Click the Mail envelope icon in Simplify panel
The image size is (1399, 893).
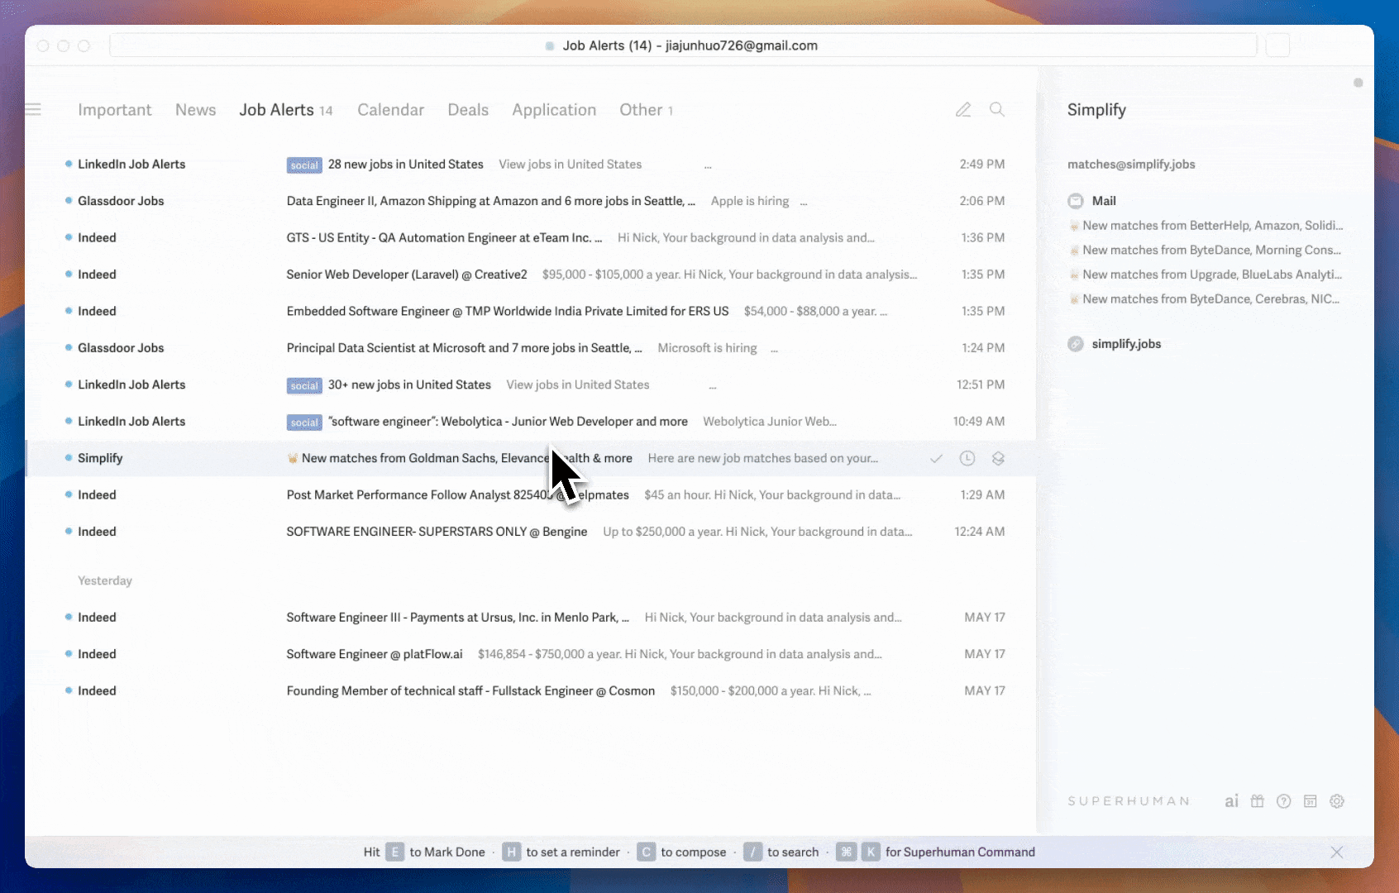coord(1076,201)
